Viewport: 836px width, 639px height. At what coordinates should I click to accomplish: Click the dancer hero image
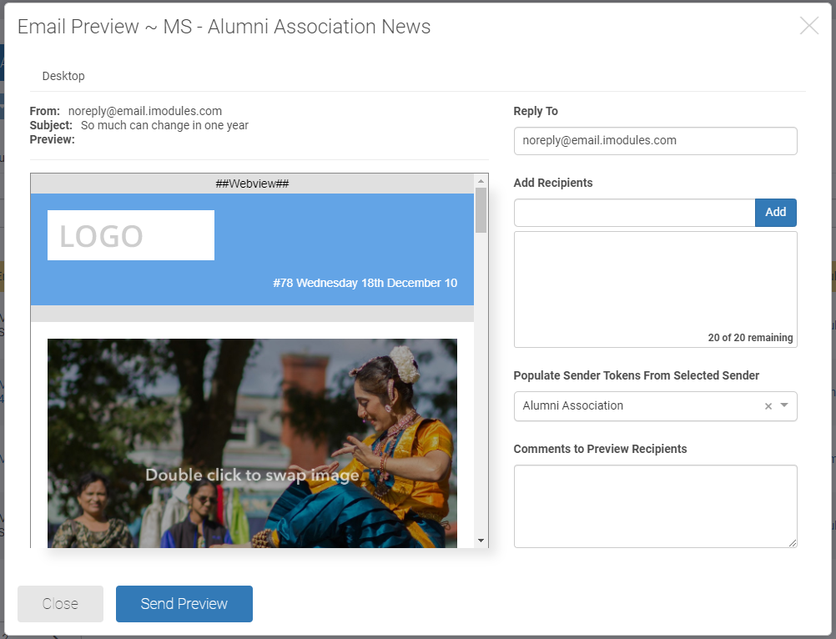[252, 442]
